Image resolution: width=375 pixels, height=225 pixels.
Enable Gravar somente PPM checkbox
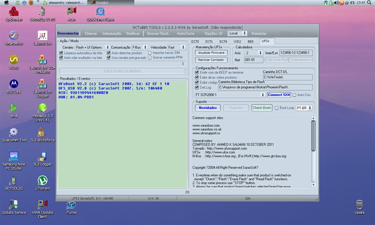150,57
